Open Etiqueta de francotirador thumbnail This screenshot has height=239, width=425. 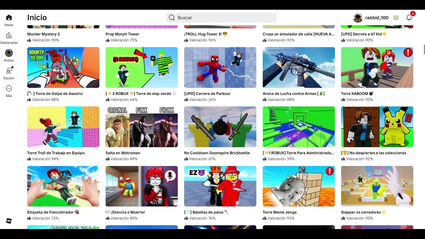tap(63, 186)
